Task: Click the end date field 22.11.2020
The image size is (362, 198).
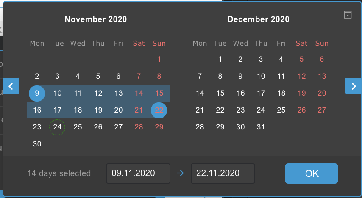Action: pyautogui.click(x=223, y=173)
